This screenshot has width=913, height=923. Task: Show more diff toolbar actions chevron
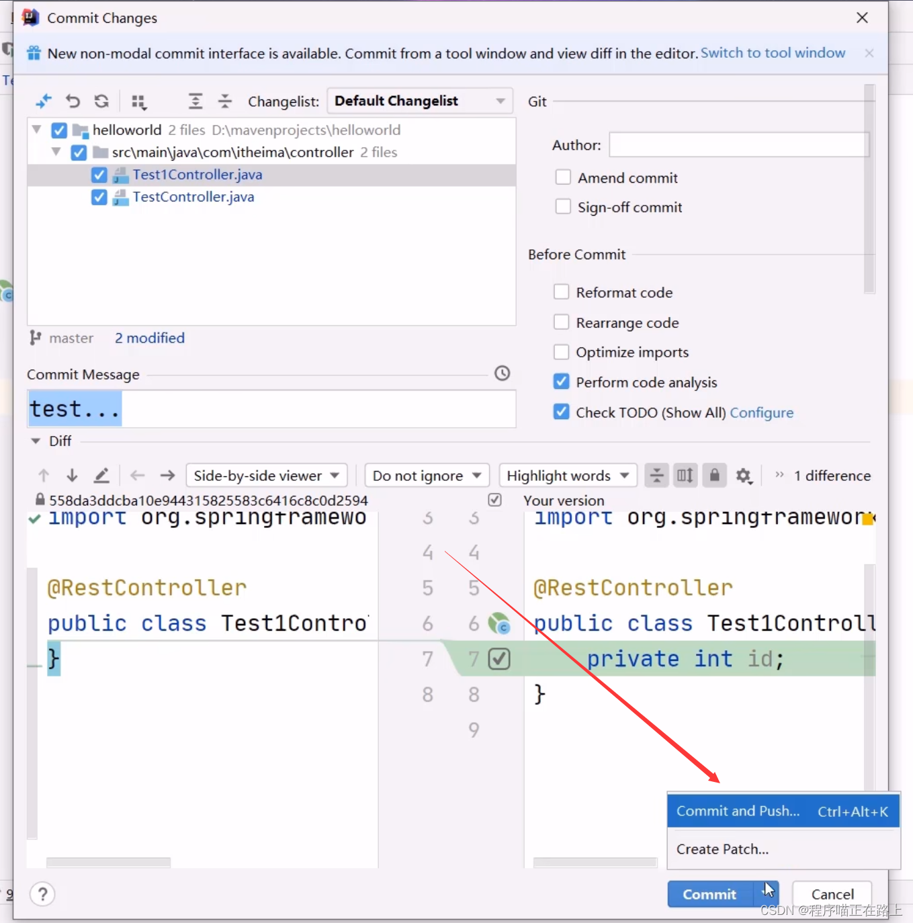779,475
